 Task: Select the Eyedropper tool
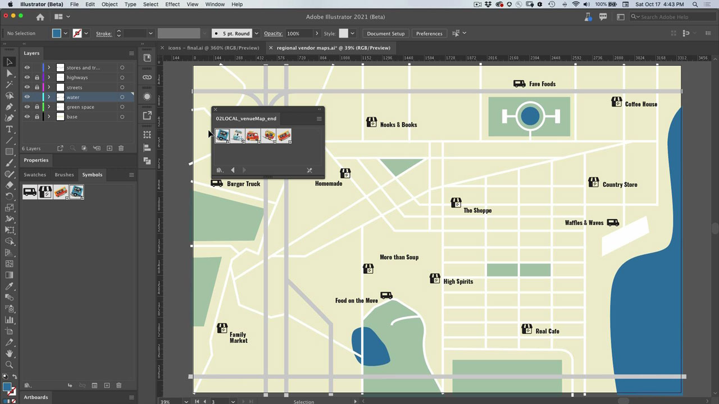click(10, 286)
